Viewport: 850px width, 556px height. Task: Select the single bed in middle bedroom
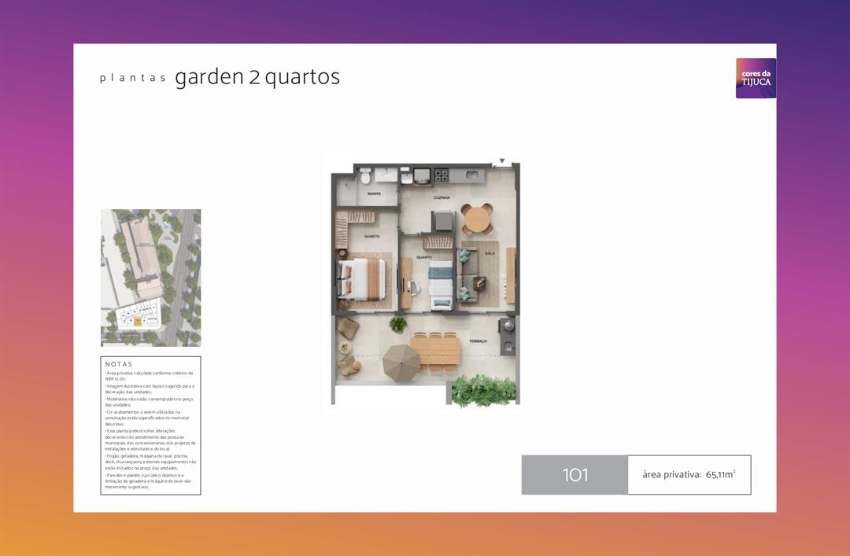(x=441, y=286)
